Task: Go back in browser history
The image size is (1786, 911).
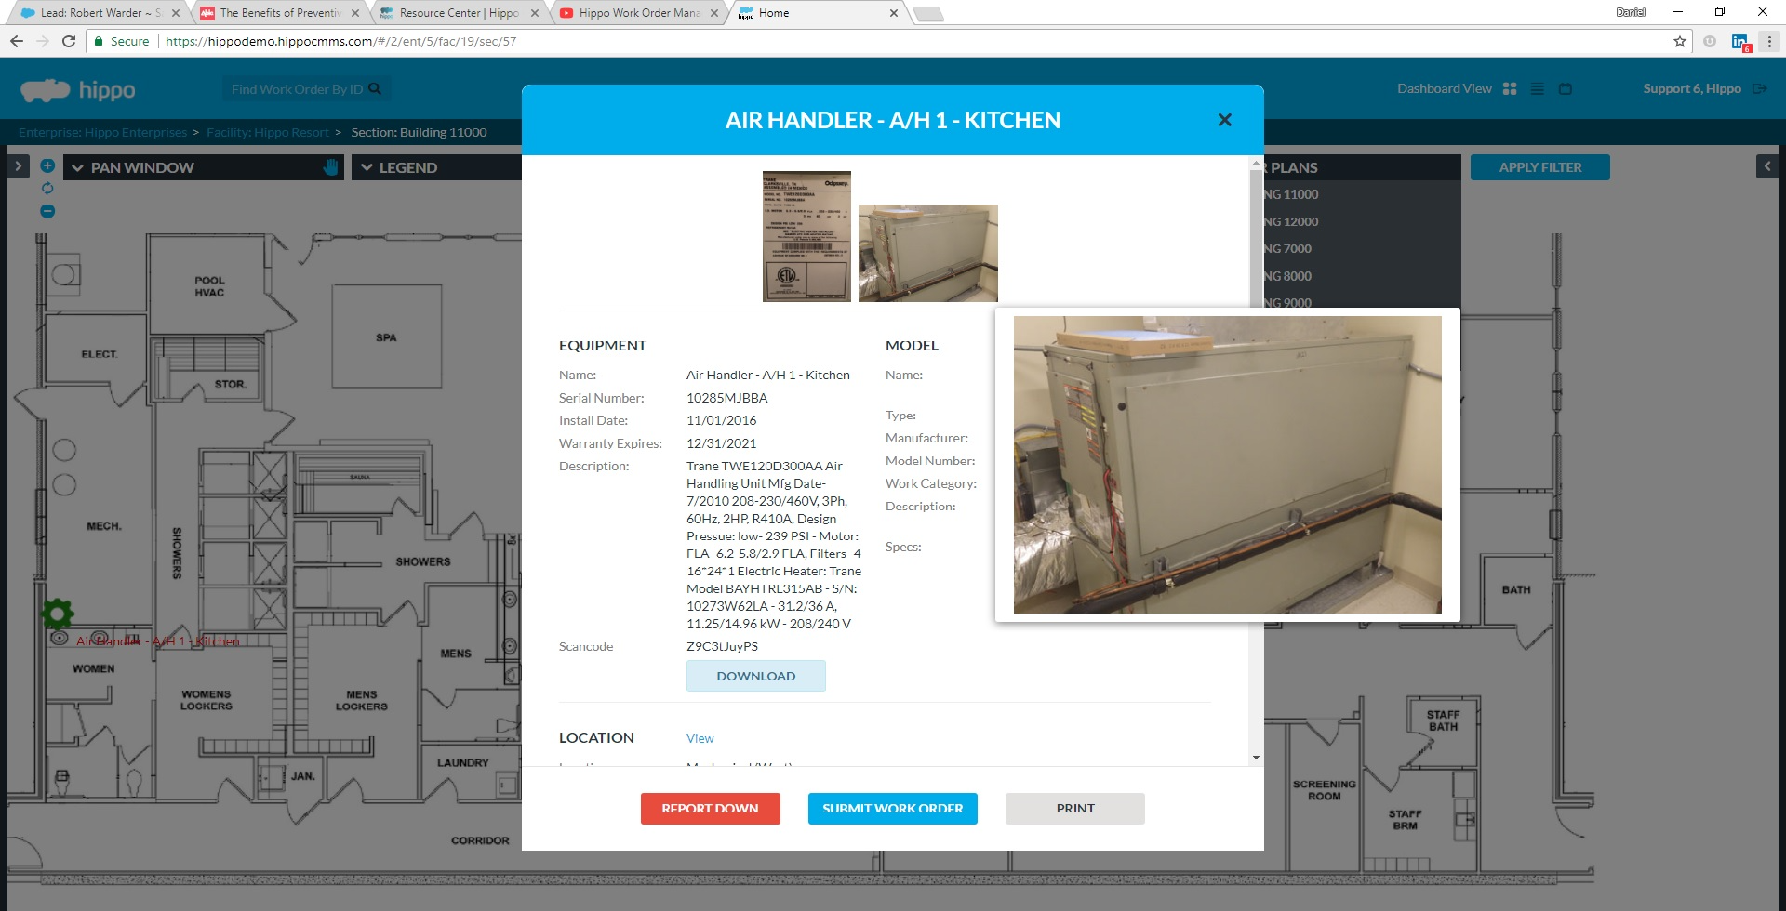Action: click(17, 41)
